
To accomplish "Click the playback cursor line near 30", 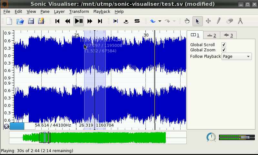I will tap(155, 80).
